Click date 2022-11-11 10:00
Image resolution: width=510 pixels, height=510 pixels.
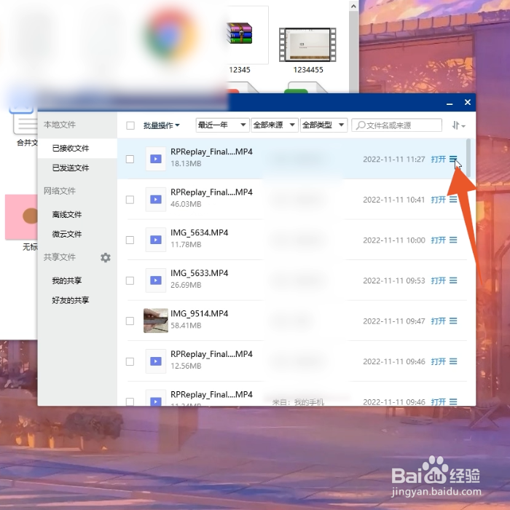tap(394, 240)
